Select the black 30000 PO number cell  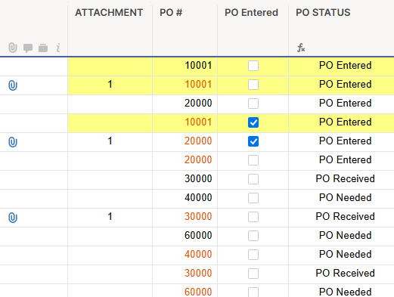click(185, 178)
